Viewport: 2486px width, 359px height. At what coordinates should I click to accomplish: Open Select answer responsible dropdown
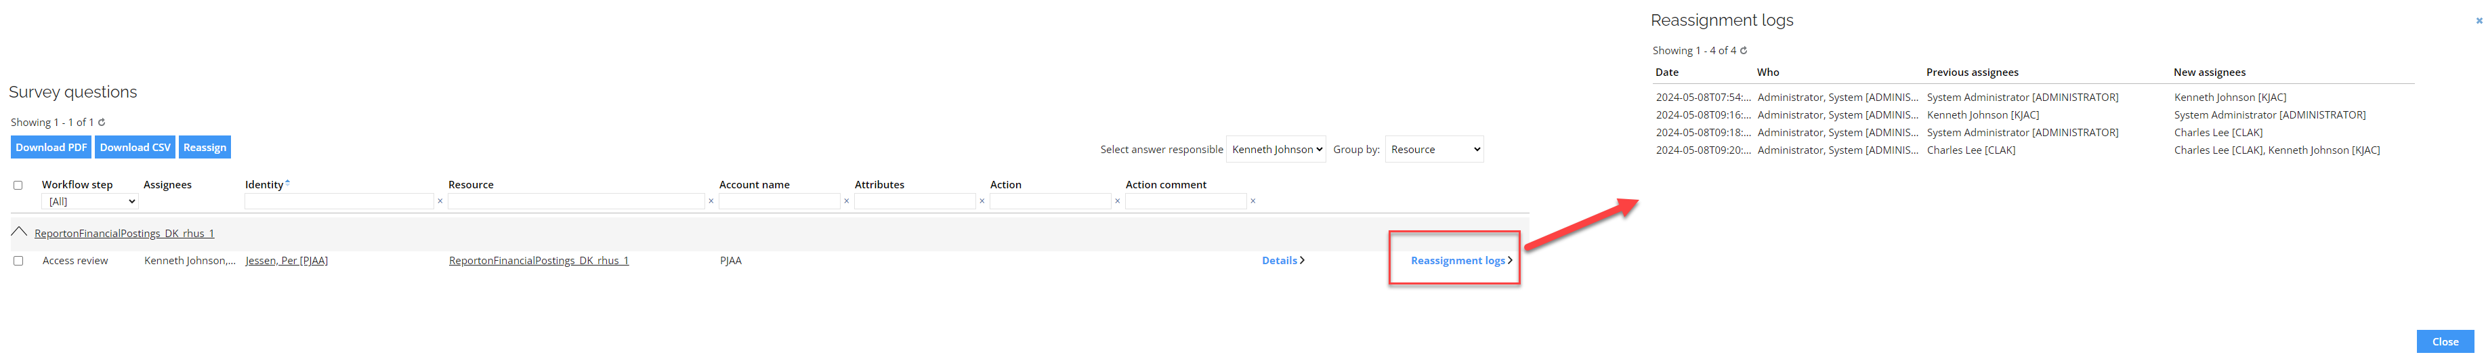(1275, 150)
